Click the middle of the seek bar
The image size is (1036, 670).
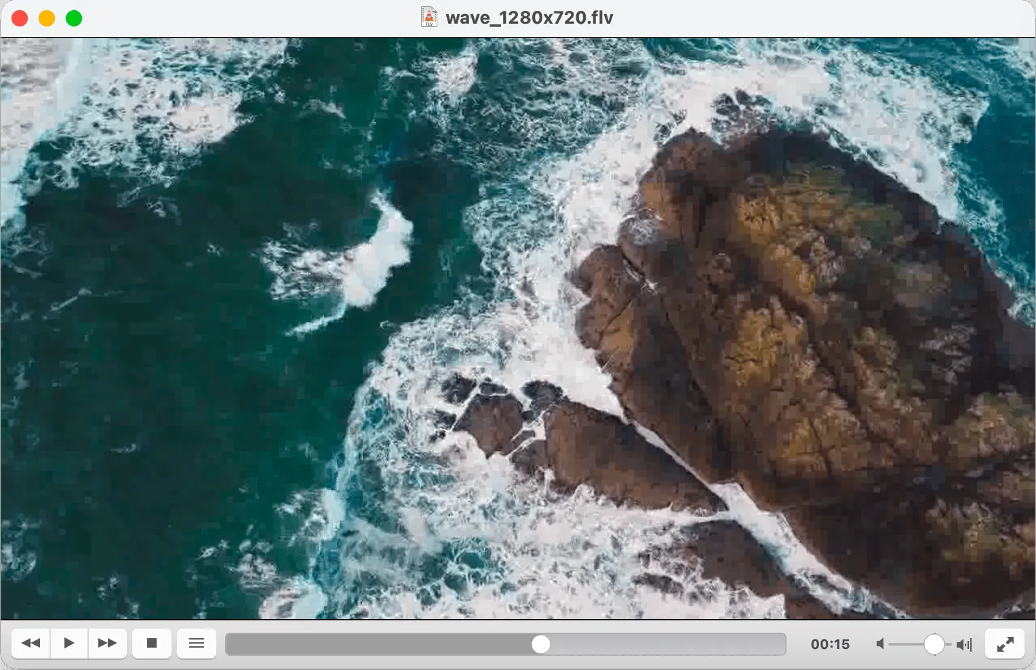pos(506,645)
